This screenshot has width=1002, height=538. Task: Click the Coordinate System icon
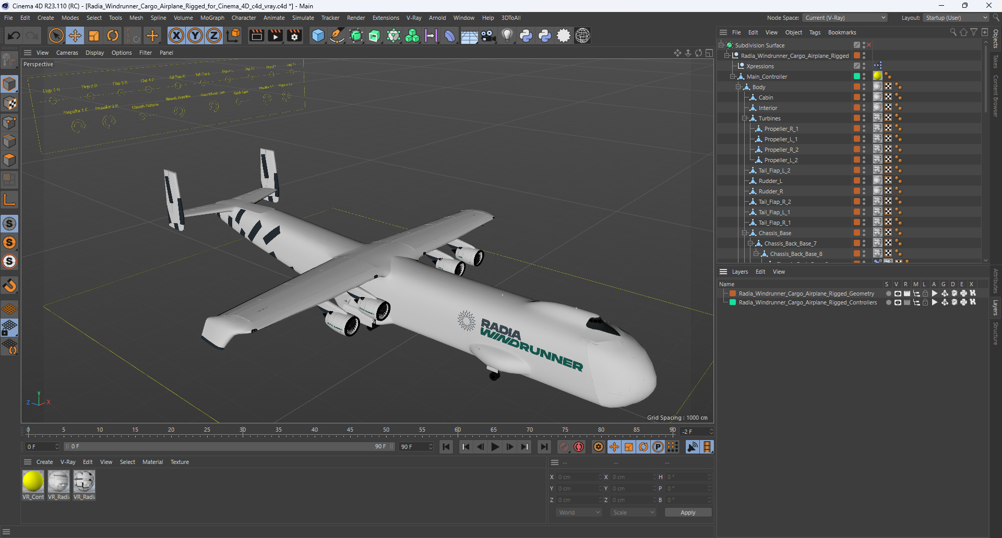[x=233, y=35]
